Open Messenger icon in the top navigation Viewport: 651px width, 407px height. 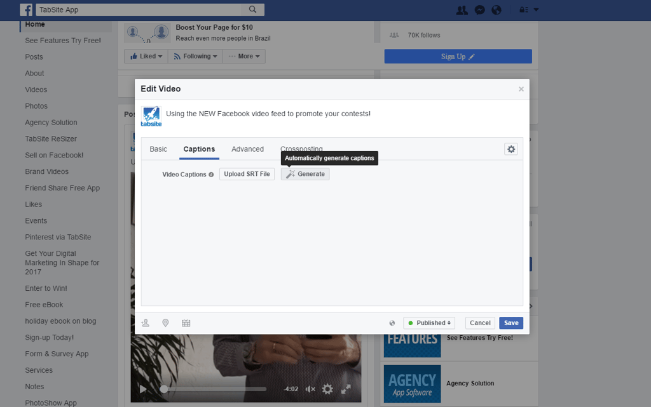[x=479, y=10]
